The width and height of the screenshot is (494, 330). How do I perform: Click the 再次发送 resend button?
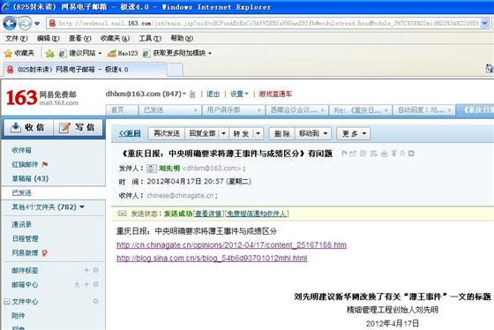[x=167, y=133]
